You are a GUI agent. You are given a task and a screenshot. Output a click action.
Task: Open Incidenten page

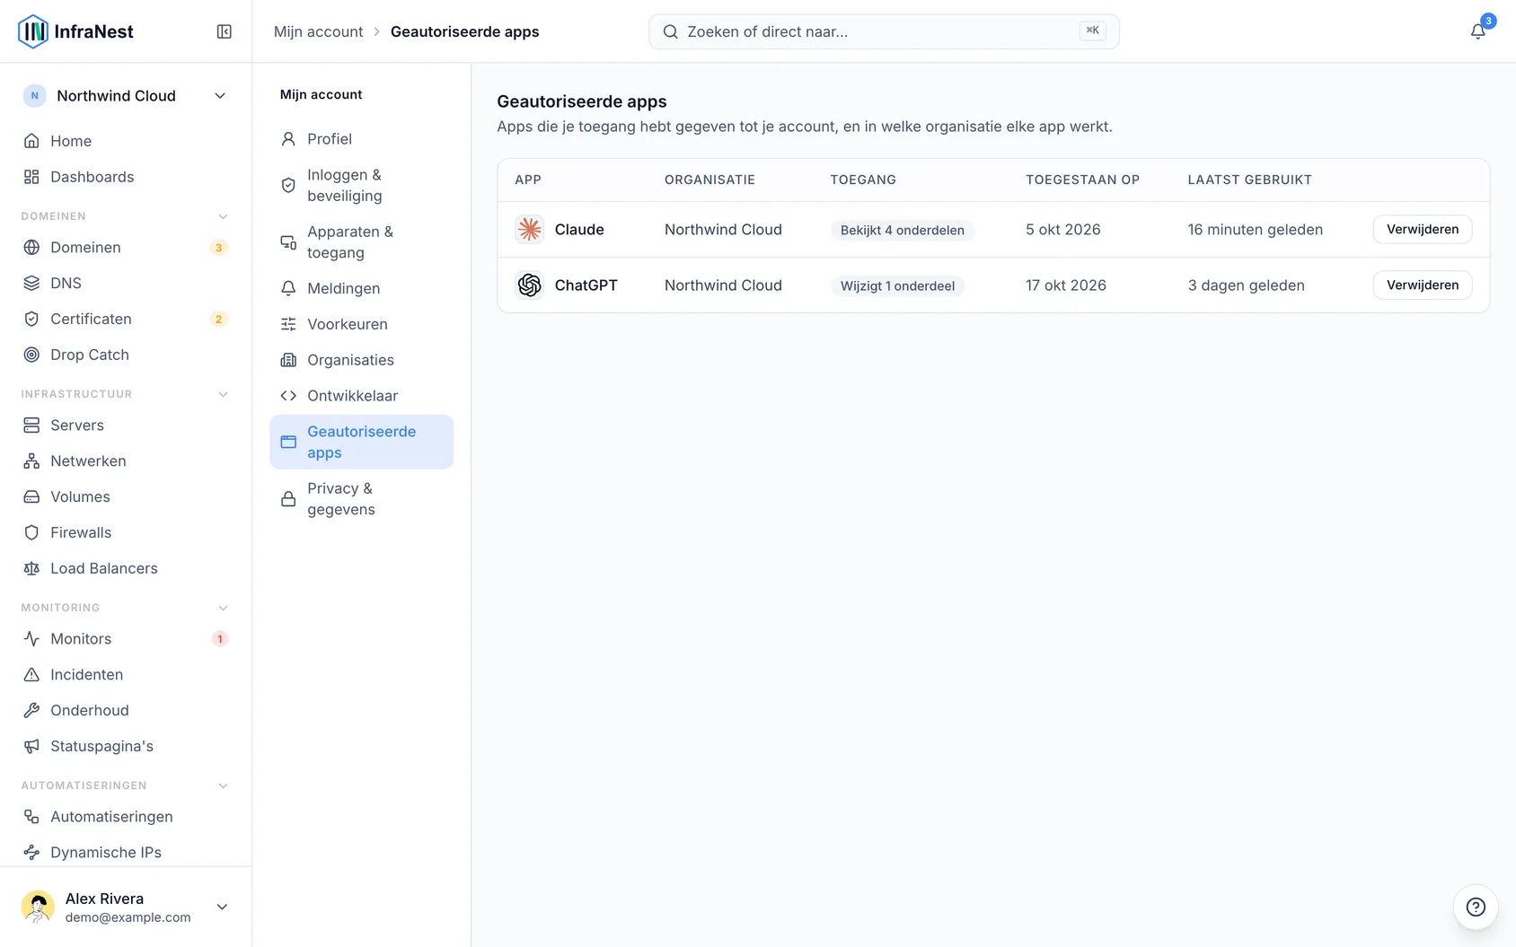pos(126,675)
